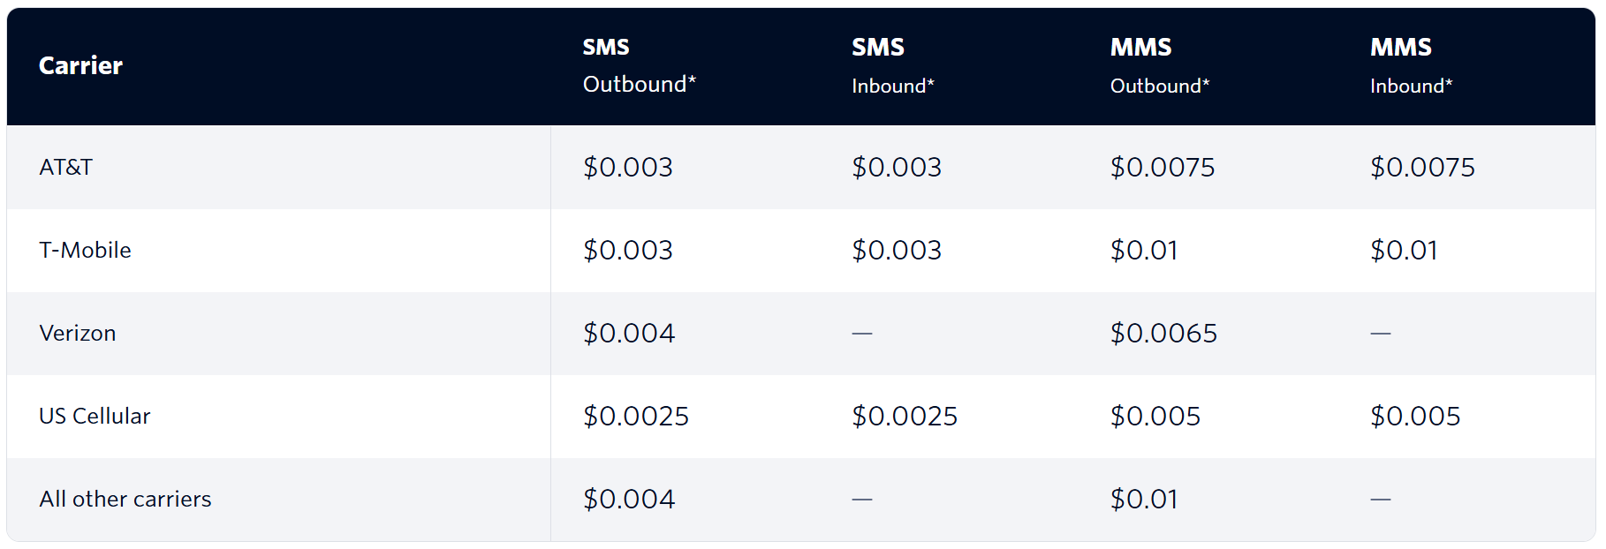
Task: Select the T-Mobile carrier row label
Action: (85, 250)
